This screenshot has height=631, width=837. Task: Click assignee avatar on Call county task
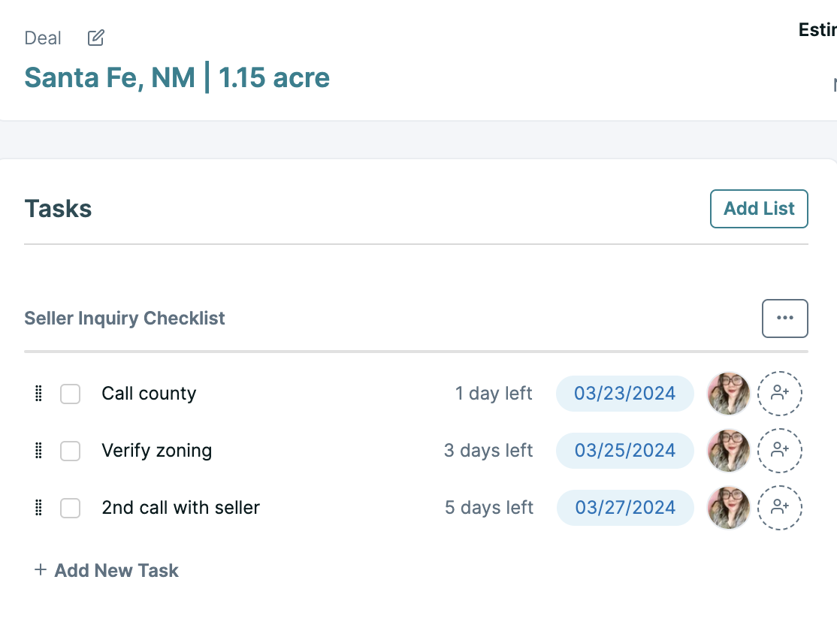[729, 394]
